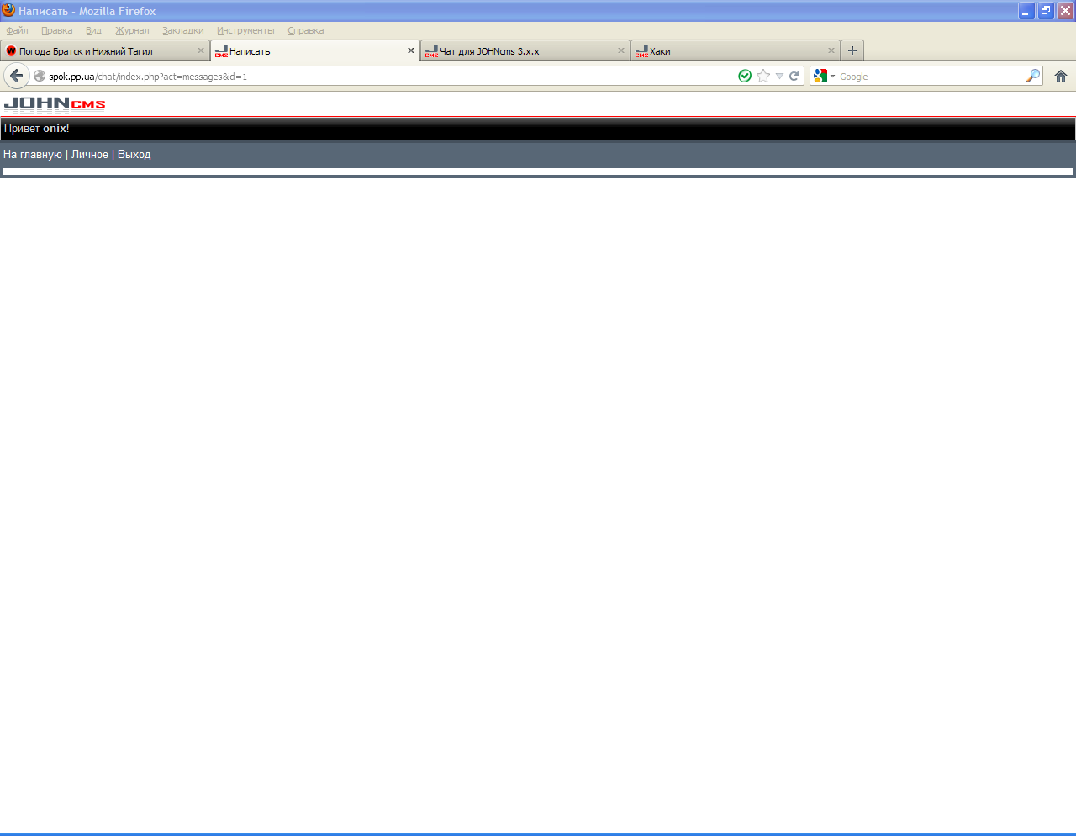
Task: Switch to the Погода Братск и Нижний Тагил tab
Action: tap(105, 50)
